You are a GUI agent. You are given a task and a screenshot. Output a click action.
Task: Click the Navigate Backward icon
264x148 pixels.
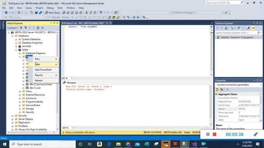[6, 13]
